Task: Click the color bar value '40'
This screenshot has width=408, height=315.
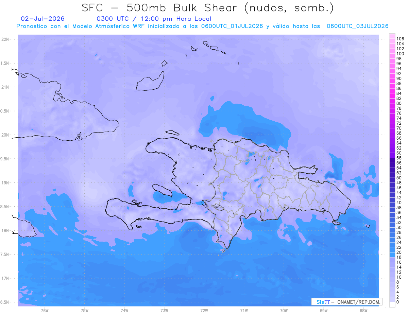Action: coord(399,203)
